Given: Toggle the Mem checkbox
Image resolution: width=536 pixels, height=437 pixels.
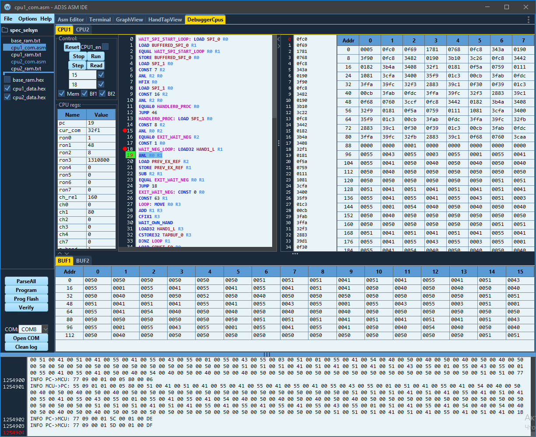Looking at the screenshot, I should click(62, 94).
